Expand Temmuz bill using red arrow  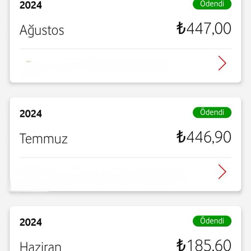click(x=222, y=172)
